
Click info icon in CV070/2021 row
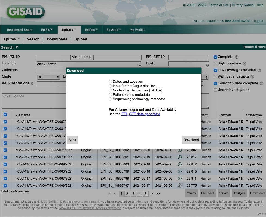pos(179,157)
